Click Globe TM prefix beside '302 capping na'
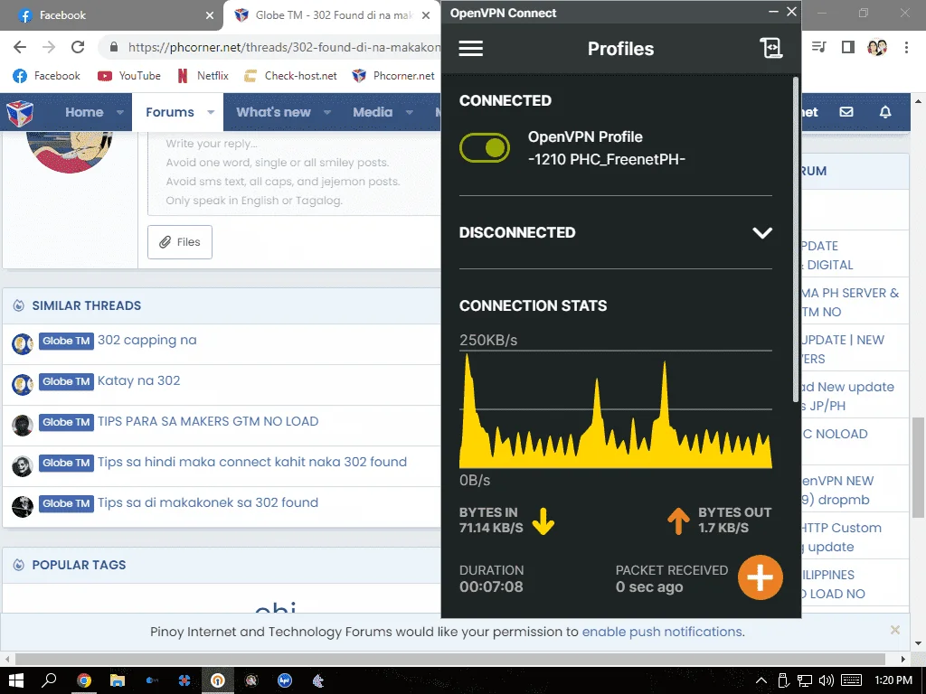This screenshot has width=926, height=694. pyautogui.click(x=66, y=341)
